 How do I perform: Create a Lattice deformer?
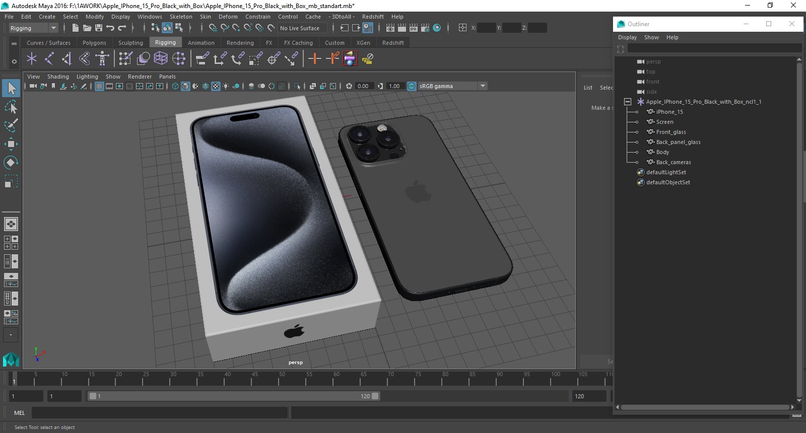[x=161, y=59]
